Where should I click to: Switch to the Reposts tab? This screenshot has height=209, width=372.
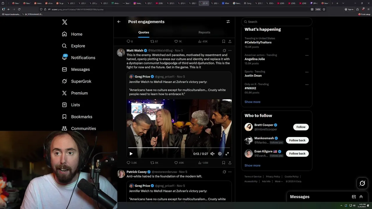click(x=204, y=32)
